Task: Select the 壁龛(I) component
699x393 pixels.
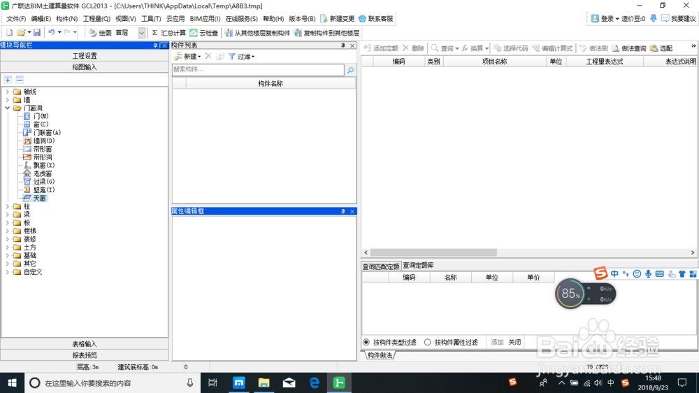Action: pos(39,190)
